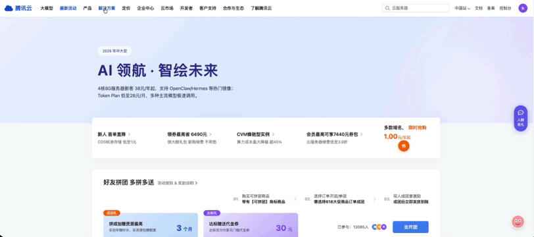
Task: Click the participant avatars beside 13085人
Action: 379,226
